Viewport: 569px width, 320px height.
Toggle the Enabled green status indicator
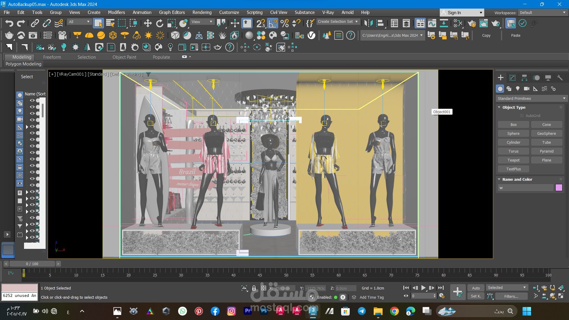(x=335, y=297)
